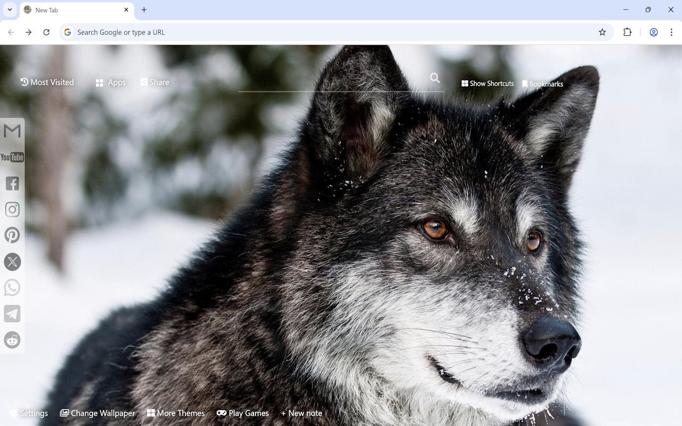
Task: Open Instagram from the sidebar
Action: [x=12, y=209]
